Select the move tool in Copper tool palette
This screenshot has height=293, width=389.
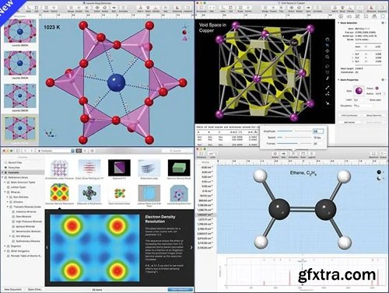(x=328, y=51)
